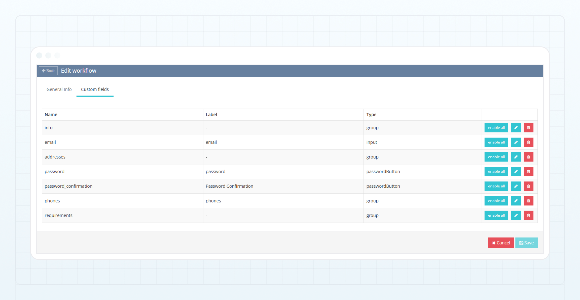Select the edit pencil for the requirements row

pos(516,215)
